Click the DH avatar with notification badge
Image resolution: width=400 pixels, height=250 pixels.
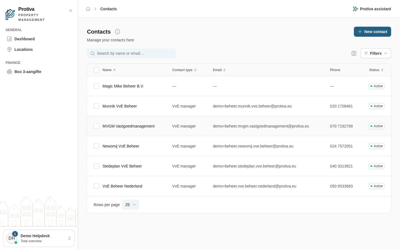click(12, 238)
